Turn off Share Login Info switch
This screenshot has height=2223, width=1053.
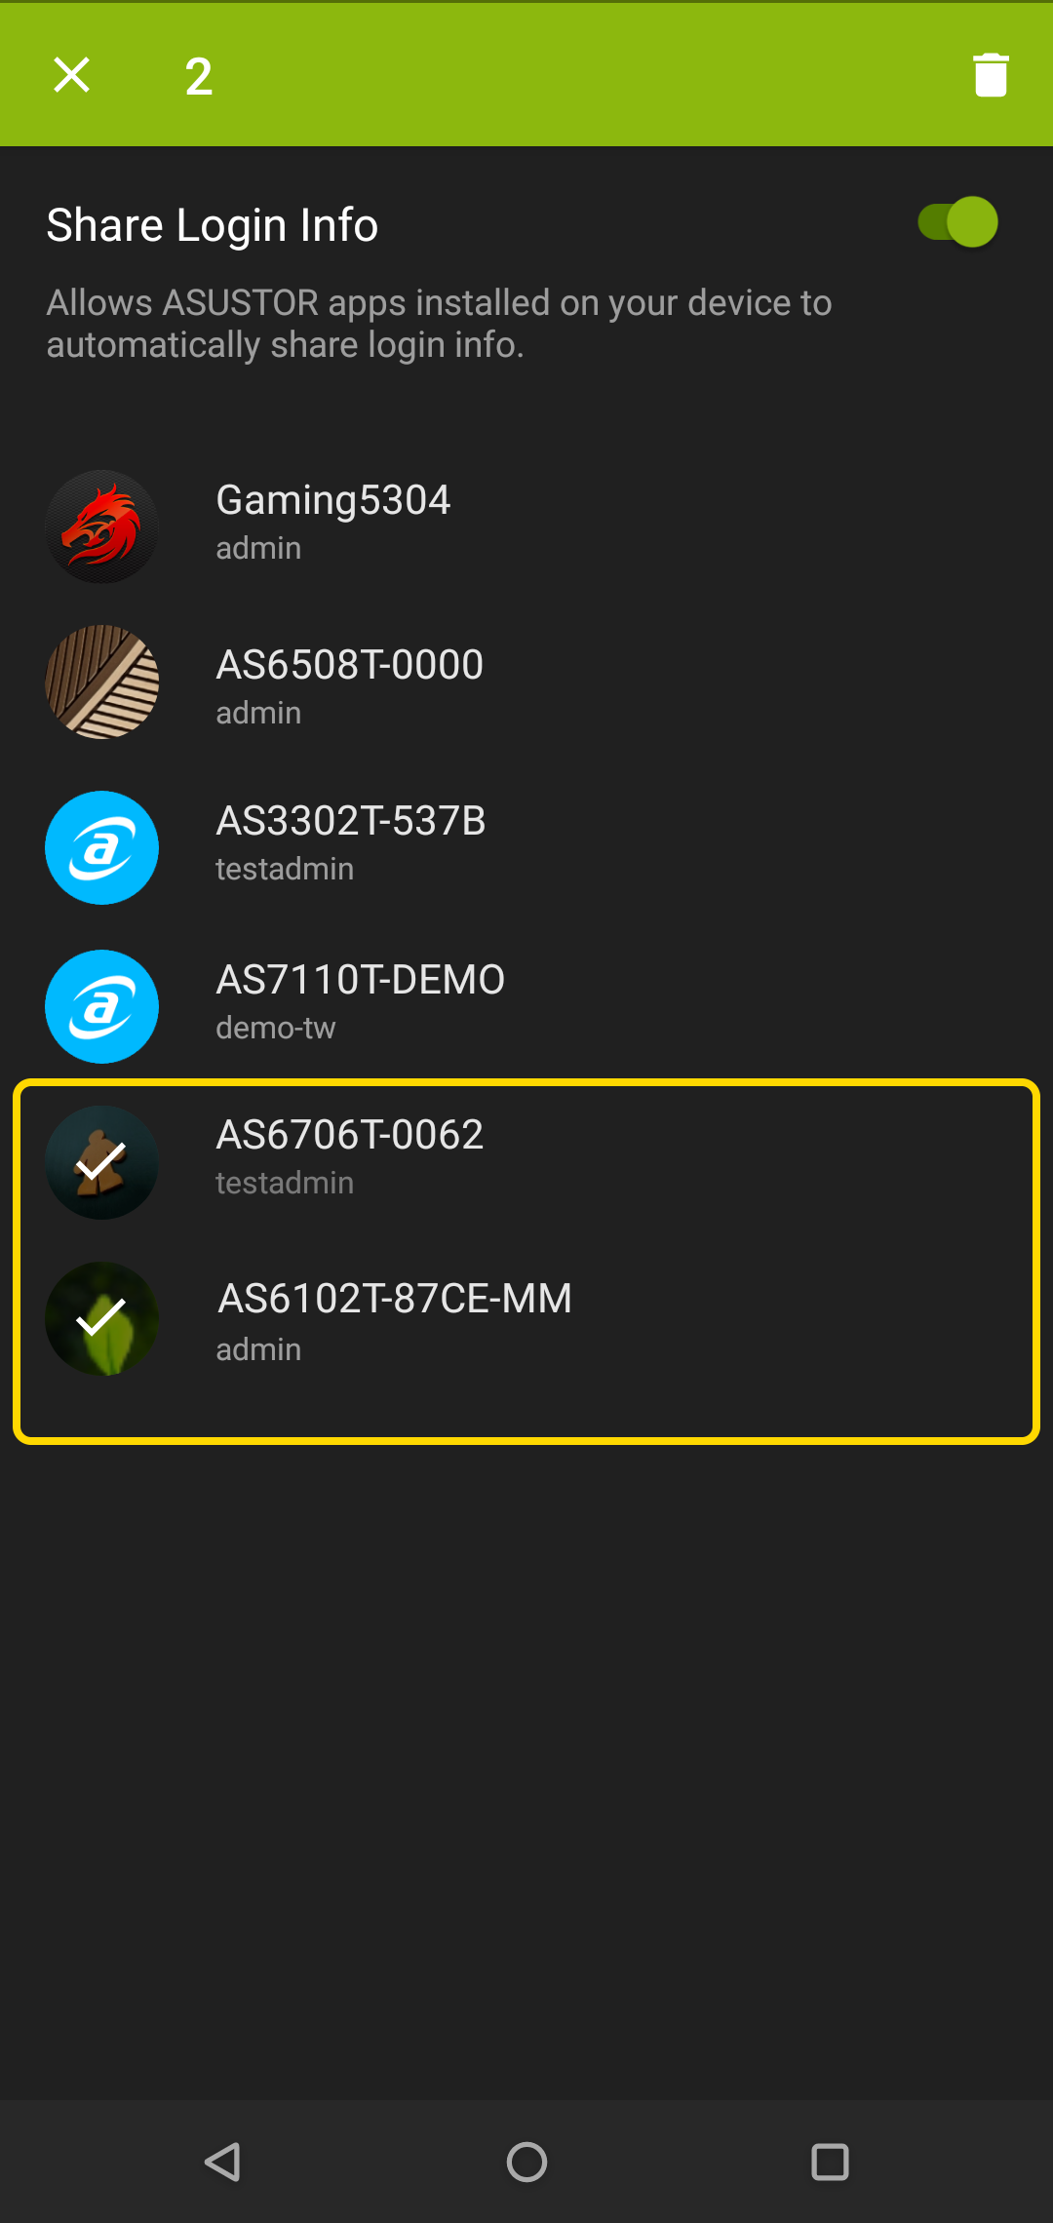(957, 222)
